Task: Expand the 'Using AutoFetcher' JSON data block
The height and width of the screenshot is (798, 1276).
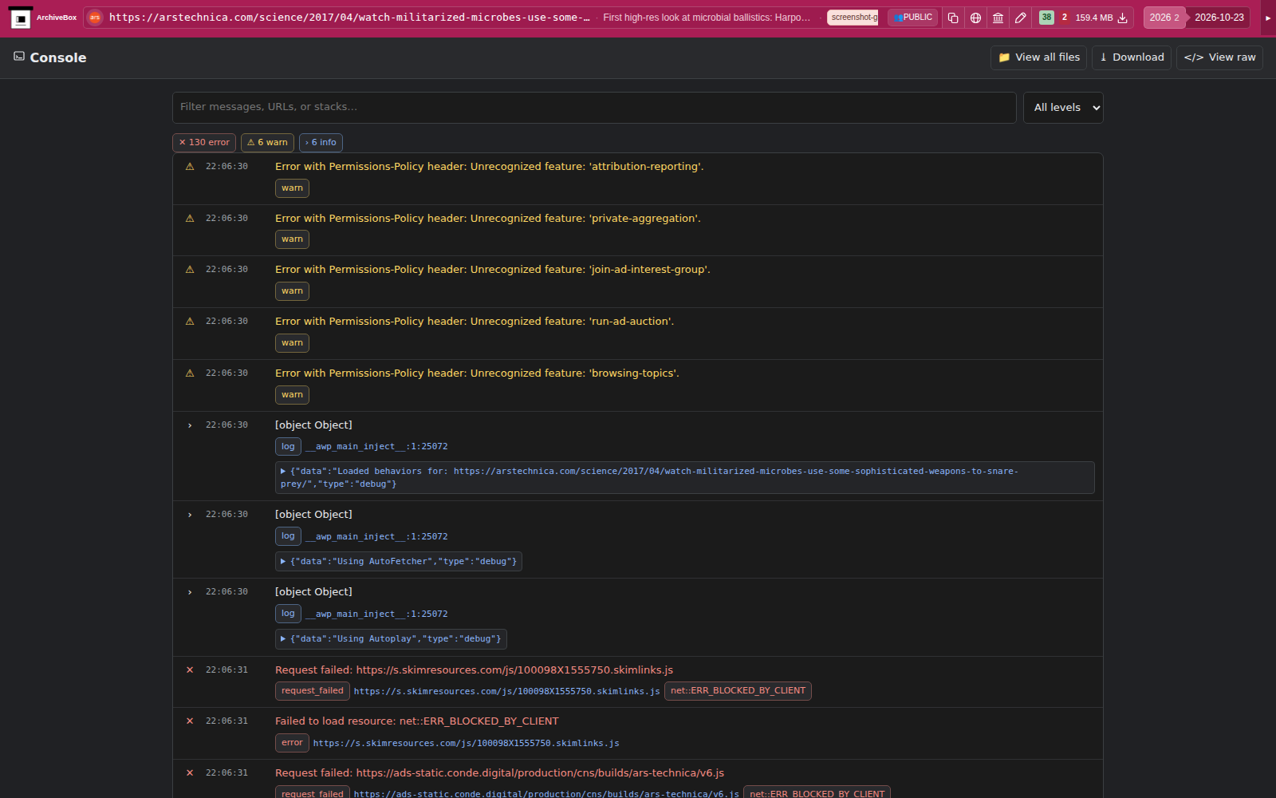Action: 399,562
